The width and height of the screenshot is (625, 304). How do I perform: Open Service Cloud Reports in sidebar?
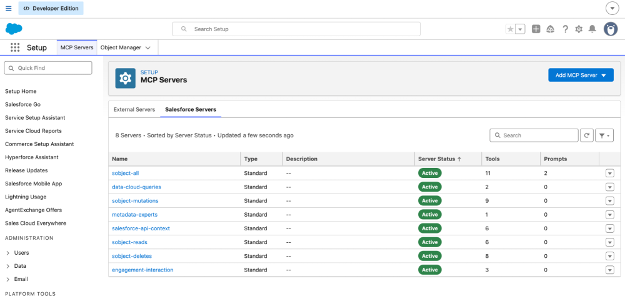pyautogui.click(x=33, y=131)
